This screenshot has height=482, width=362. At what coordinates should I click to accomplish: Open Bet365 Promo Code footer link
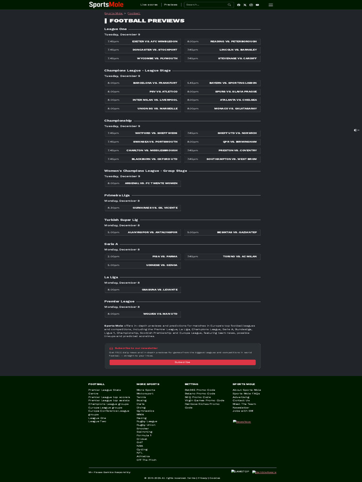tap(200, 390)
